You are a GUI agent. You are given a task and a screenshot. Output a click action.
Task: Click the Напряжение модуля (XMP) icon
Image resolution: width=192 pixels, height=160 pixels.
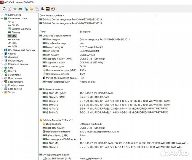(x=44, y=70)
